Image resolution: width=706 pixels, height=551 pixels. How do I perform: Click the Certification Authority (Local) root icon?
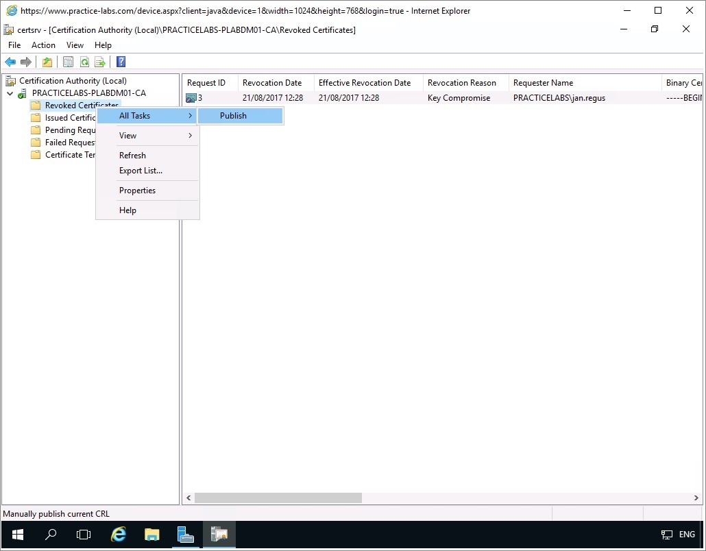point(10,81)
